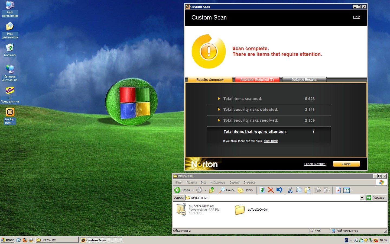Open the Norton Internet Security desktop icon
The height and width of the screenshot is (244, 390).
click(x=10, y=115)
